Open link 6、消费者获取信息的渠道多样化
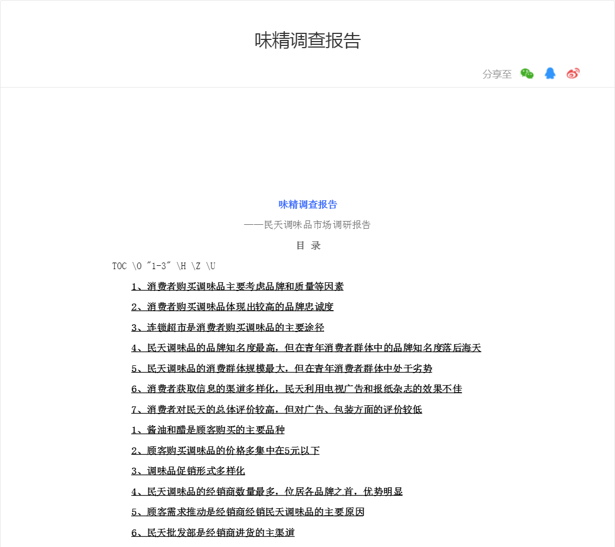Image resolution: width=615 pixels, height=547 pixels. point(296,389)
